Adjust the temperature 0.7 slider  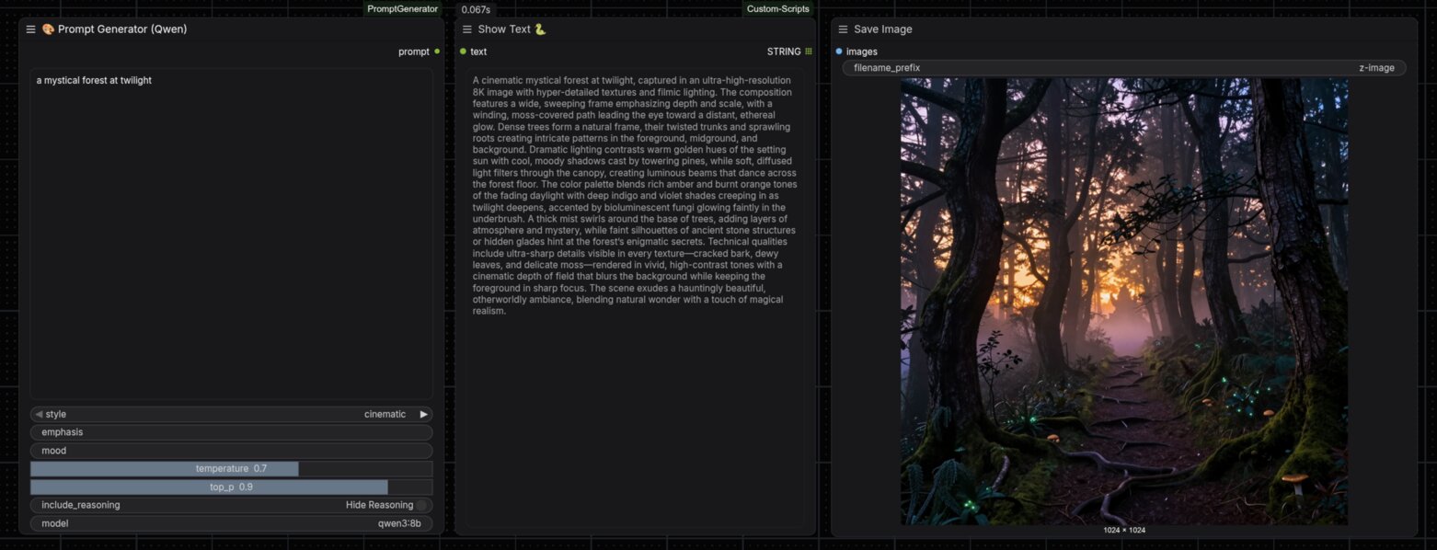[232, 469]
